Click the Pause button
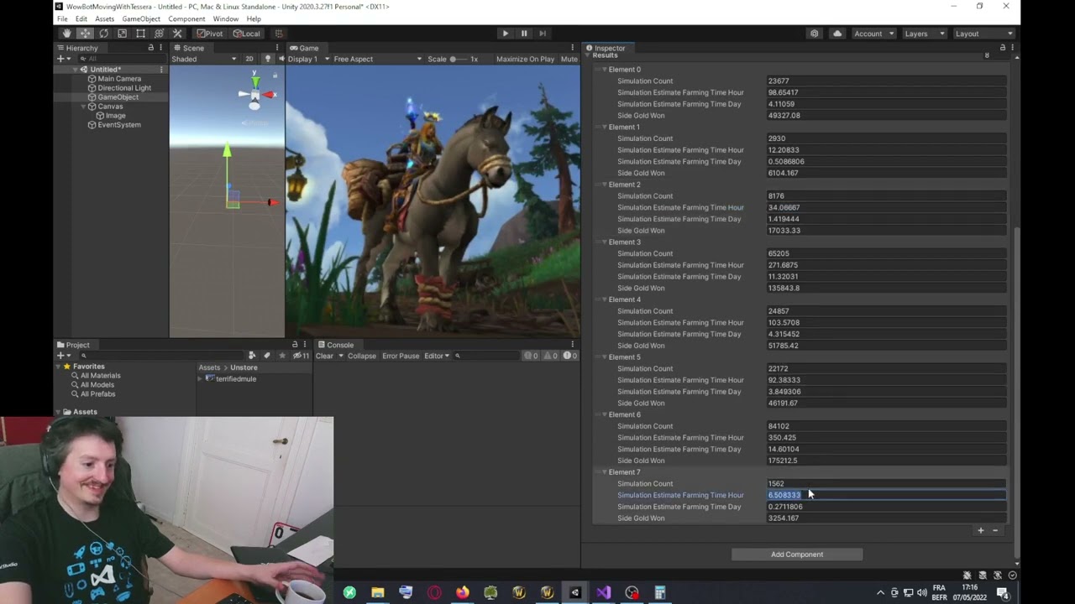Viewport: 1075px width, 604px height. 524,34
